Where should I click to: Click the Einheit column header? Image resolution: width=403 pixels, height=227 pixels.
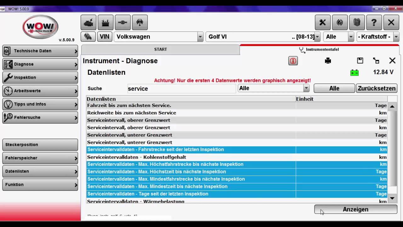(x=342, y=99)
